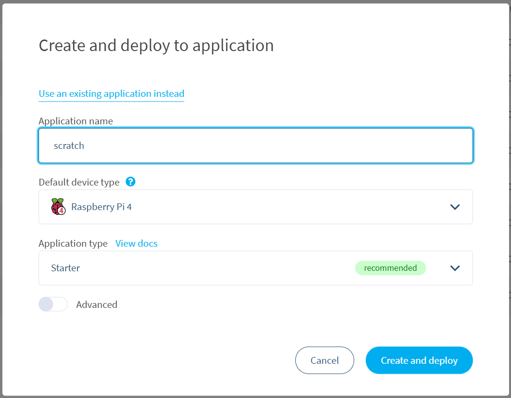The width and height of the screenshot is (511, 398).
Task: Enable the Advanced toggle switch
Action: click(53, 305)
